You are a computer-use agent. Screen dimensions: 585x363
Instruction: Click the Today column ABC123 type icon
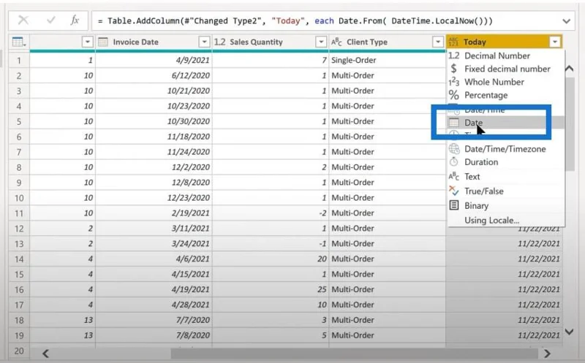pos(453,42)
